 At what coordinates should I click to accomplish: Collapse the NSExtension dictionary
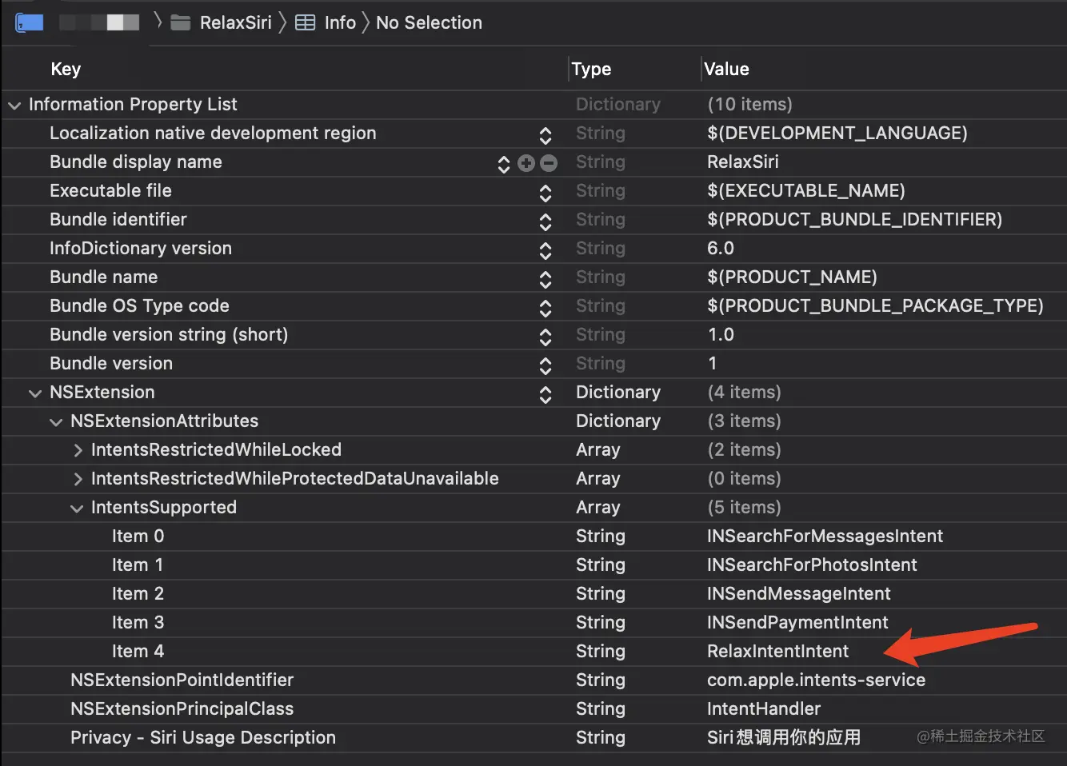coord(35,393)
